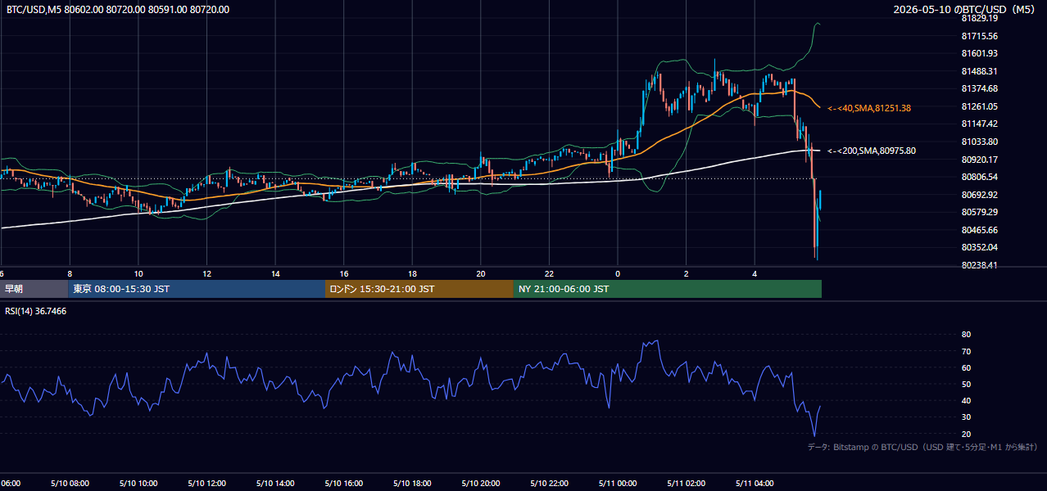The width and height of the screenshot is (1047, 491).
Task: Click price axis value 80238.41
Action: (x=979, y=265)
